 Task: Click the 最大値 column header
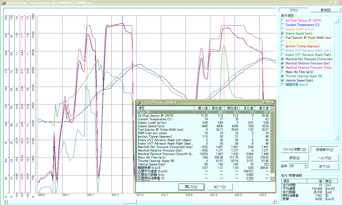point(262,108)
